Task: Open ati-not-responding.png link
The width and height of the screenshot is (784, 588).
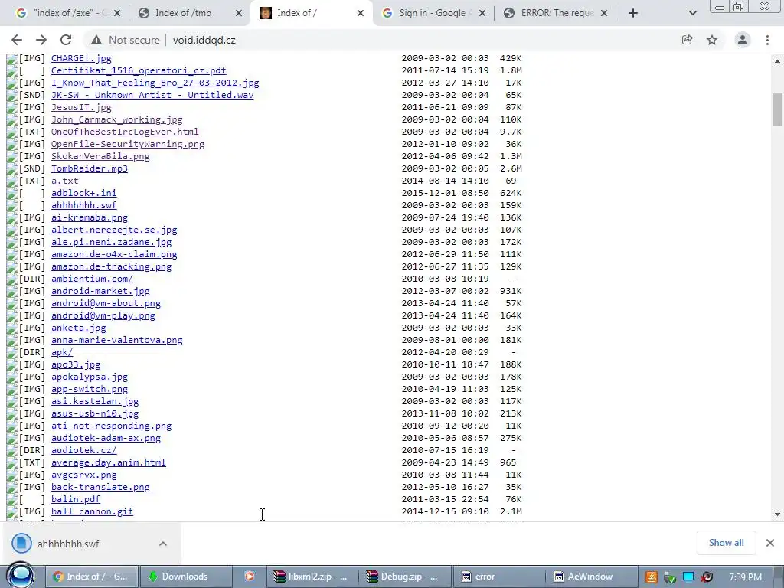Action: 111,426
